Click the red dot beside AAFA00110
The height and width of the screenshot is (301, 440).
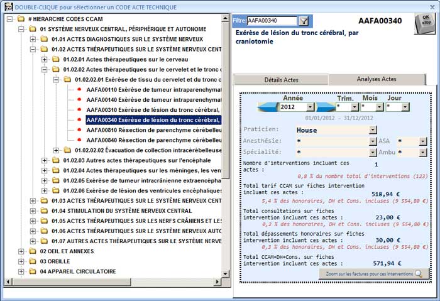click(79, 89)
